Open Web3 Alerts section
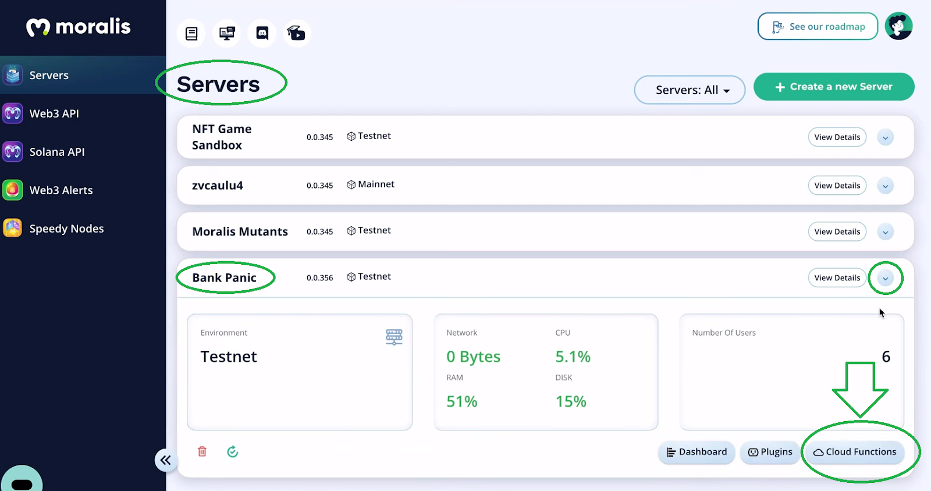The height and width of the screenshot is (491, 931). [x=83, y=190]
